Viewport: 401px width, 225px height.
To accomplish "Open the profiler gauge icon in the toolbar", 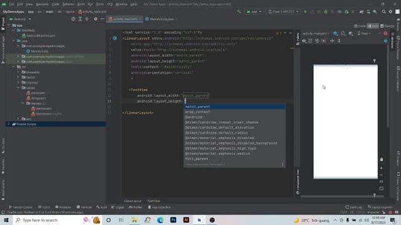I will 340,12.
